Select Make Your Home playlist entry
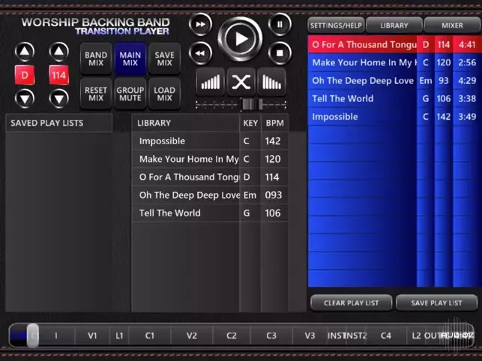The image size is (482, 361). click(395, 63)
